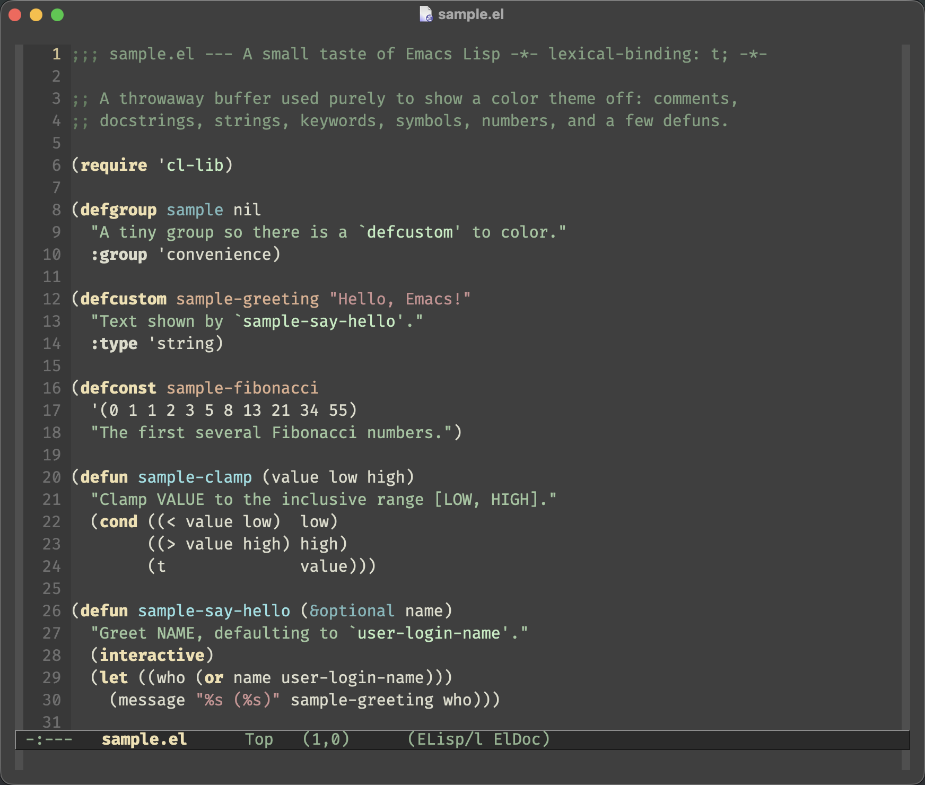Click the let keyword on line 29
This screenshot has width=925, height=785.
[x=114, y=678]
